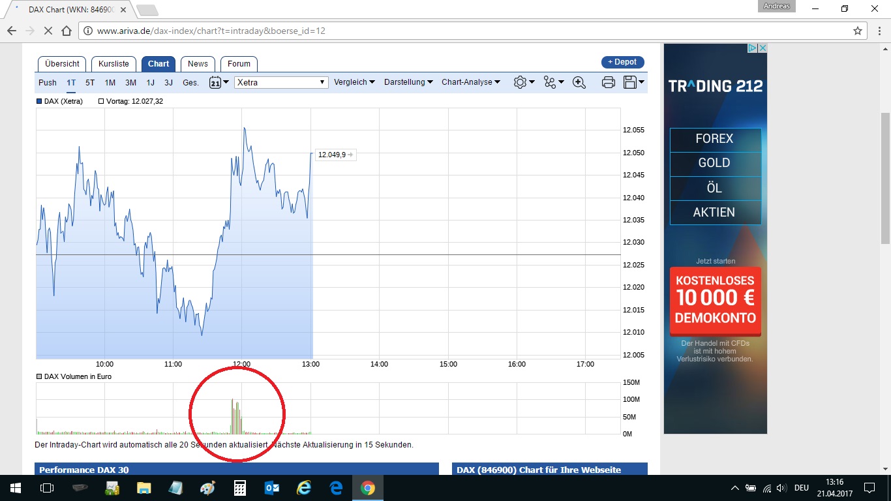Image resolution: width=891 pixels, height=501 pixels.
Task: Open the Chart-Analyse dropdown
Action: (470, 82)
